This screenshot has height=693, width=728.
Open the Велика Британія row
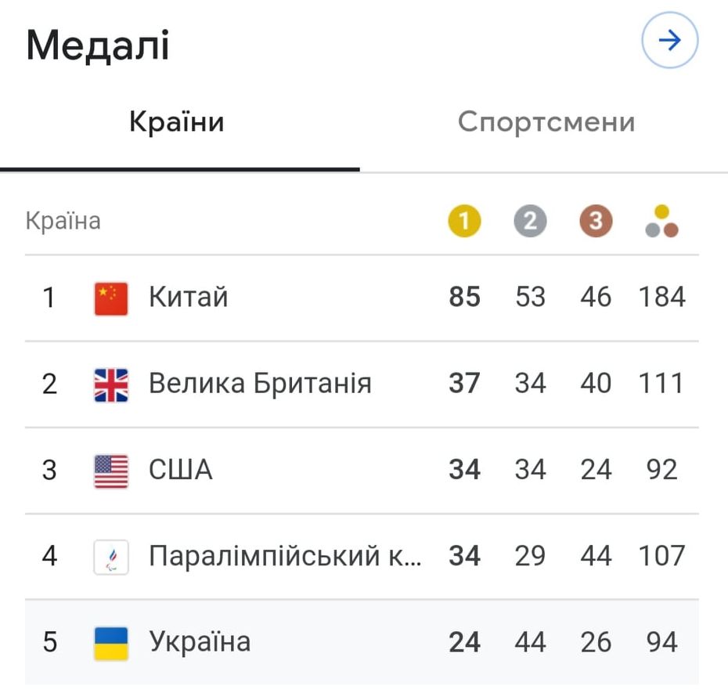[x=260, y=384]
